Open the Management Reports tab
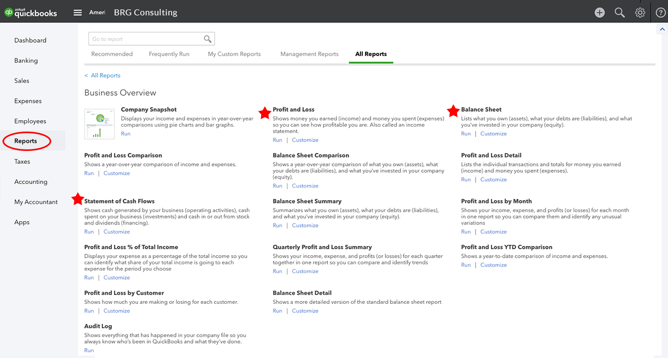This screenshot has height=358, width=668. click(x=309, y=54)
